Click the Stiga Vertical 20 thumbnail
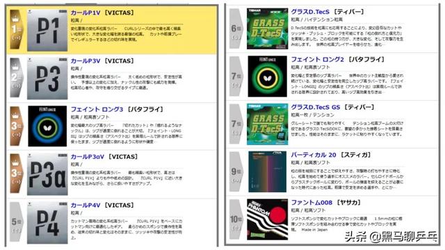The height and width of the screenshot is (250, 445). coord(267,172)
